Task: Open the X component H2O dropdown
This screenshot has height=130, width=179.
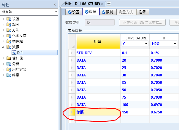Action: point(175,44)
